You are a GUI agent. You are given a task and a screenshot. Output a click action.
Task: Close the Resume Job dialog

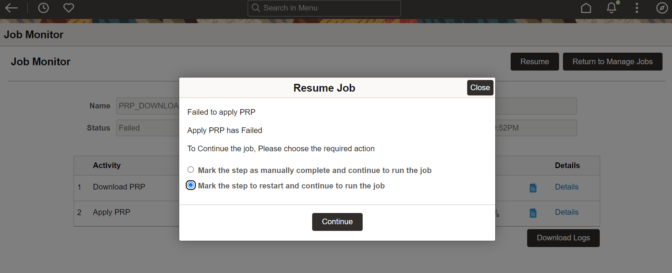[480, 88]
